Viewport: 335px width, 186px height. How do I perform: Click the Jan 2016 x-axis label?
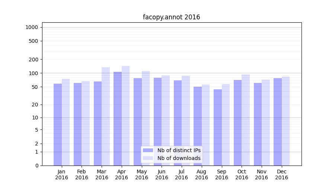coord(62,174)
